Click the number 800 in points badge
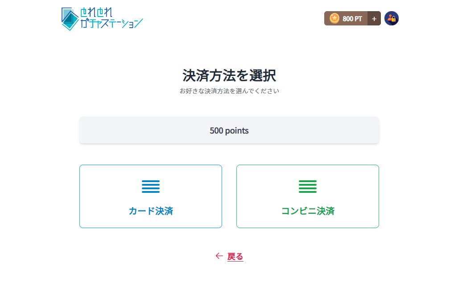This screenshot has height=287, width=450. pyautogui.click(x=347, y=19)
